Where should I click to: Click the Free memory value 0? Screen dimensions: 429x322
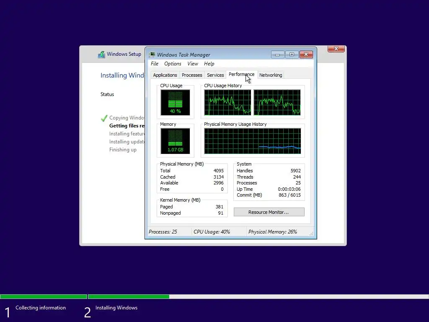point(222,189)
